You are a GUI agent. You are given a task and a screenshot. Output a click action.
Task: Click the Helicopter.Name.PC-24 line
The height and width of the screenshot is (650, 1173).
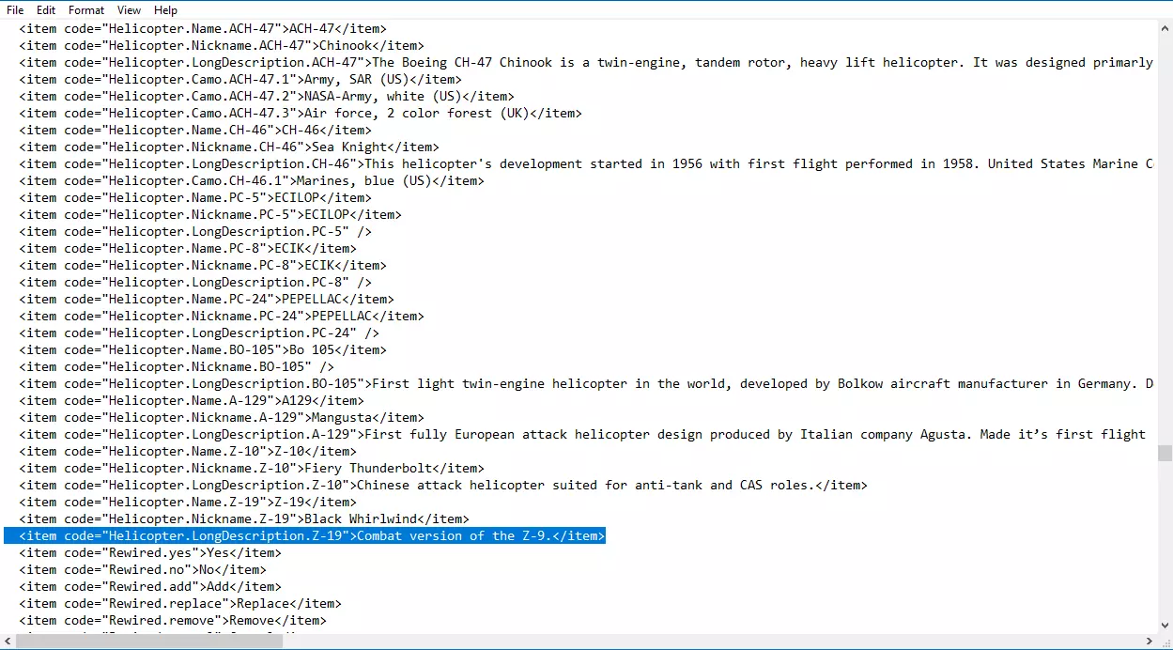[207, 300]
